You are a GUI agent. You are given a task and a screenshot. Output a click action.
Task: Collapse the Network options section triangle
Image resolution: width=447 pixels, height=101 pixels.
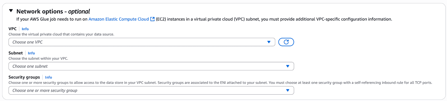tap(11, 11)
